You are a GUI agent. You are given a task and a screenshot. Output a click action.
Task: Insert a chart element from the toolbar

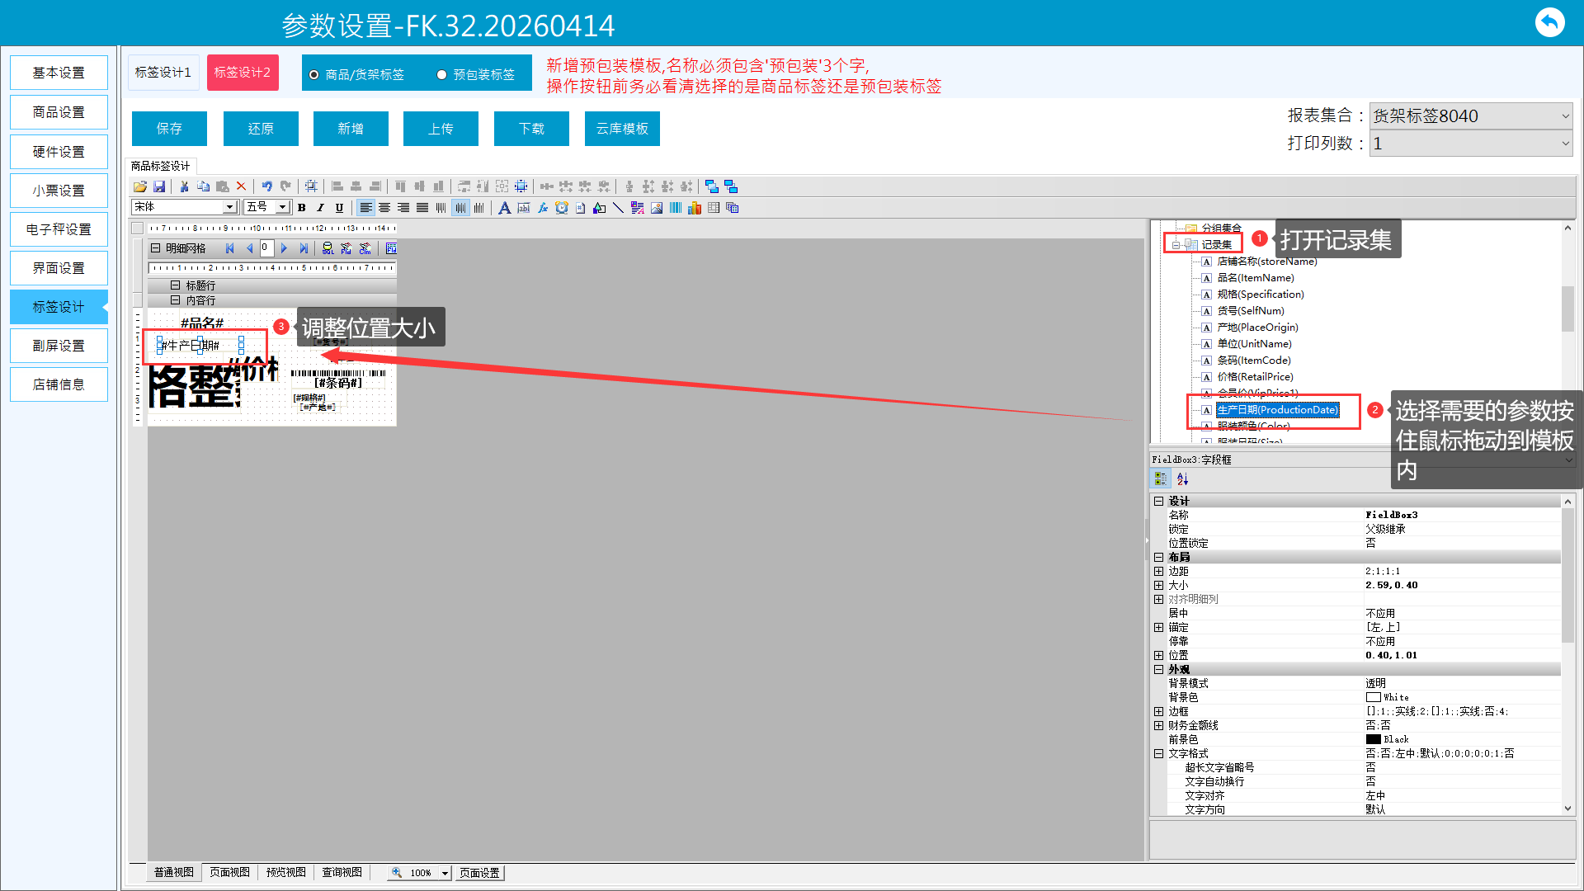tap(695, 208)
